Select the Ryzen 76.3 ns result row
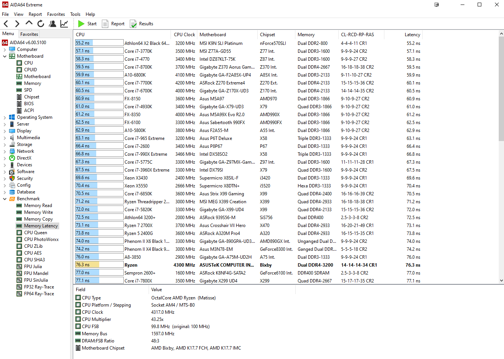The width and height of the screenshot is (504, 359). (248, 265)
